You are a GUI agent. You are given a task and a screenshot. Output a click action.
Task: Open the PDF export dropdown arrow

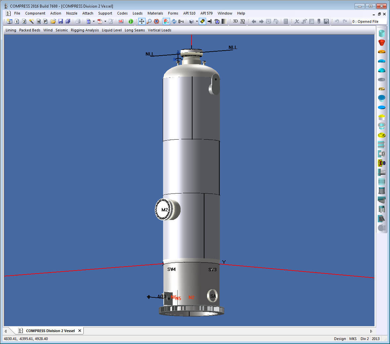(x=105, y=21)
